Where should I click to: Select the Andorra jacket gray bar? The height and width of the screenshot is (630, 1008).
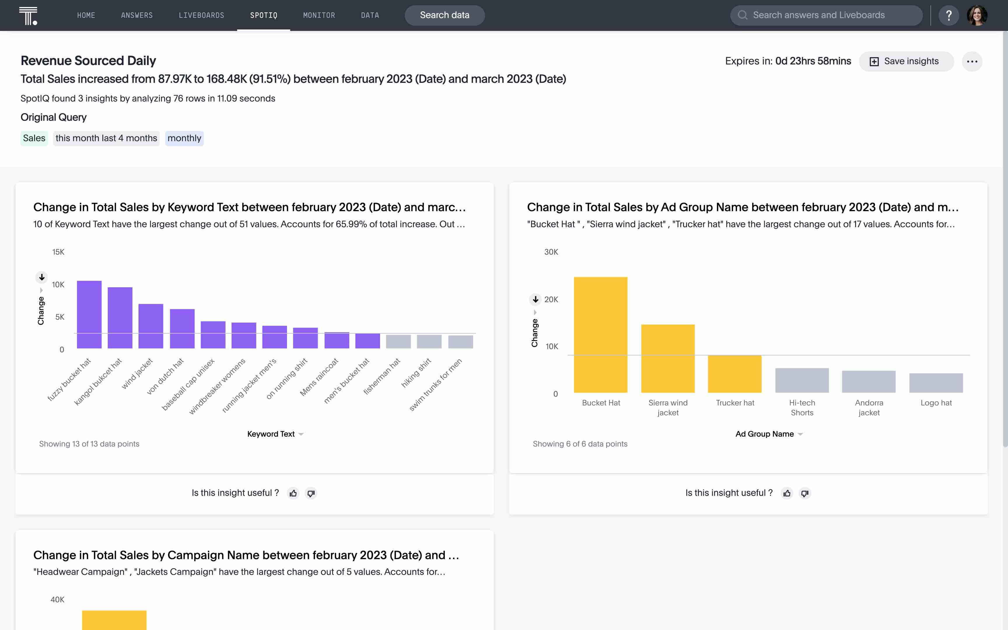869,382
